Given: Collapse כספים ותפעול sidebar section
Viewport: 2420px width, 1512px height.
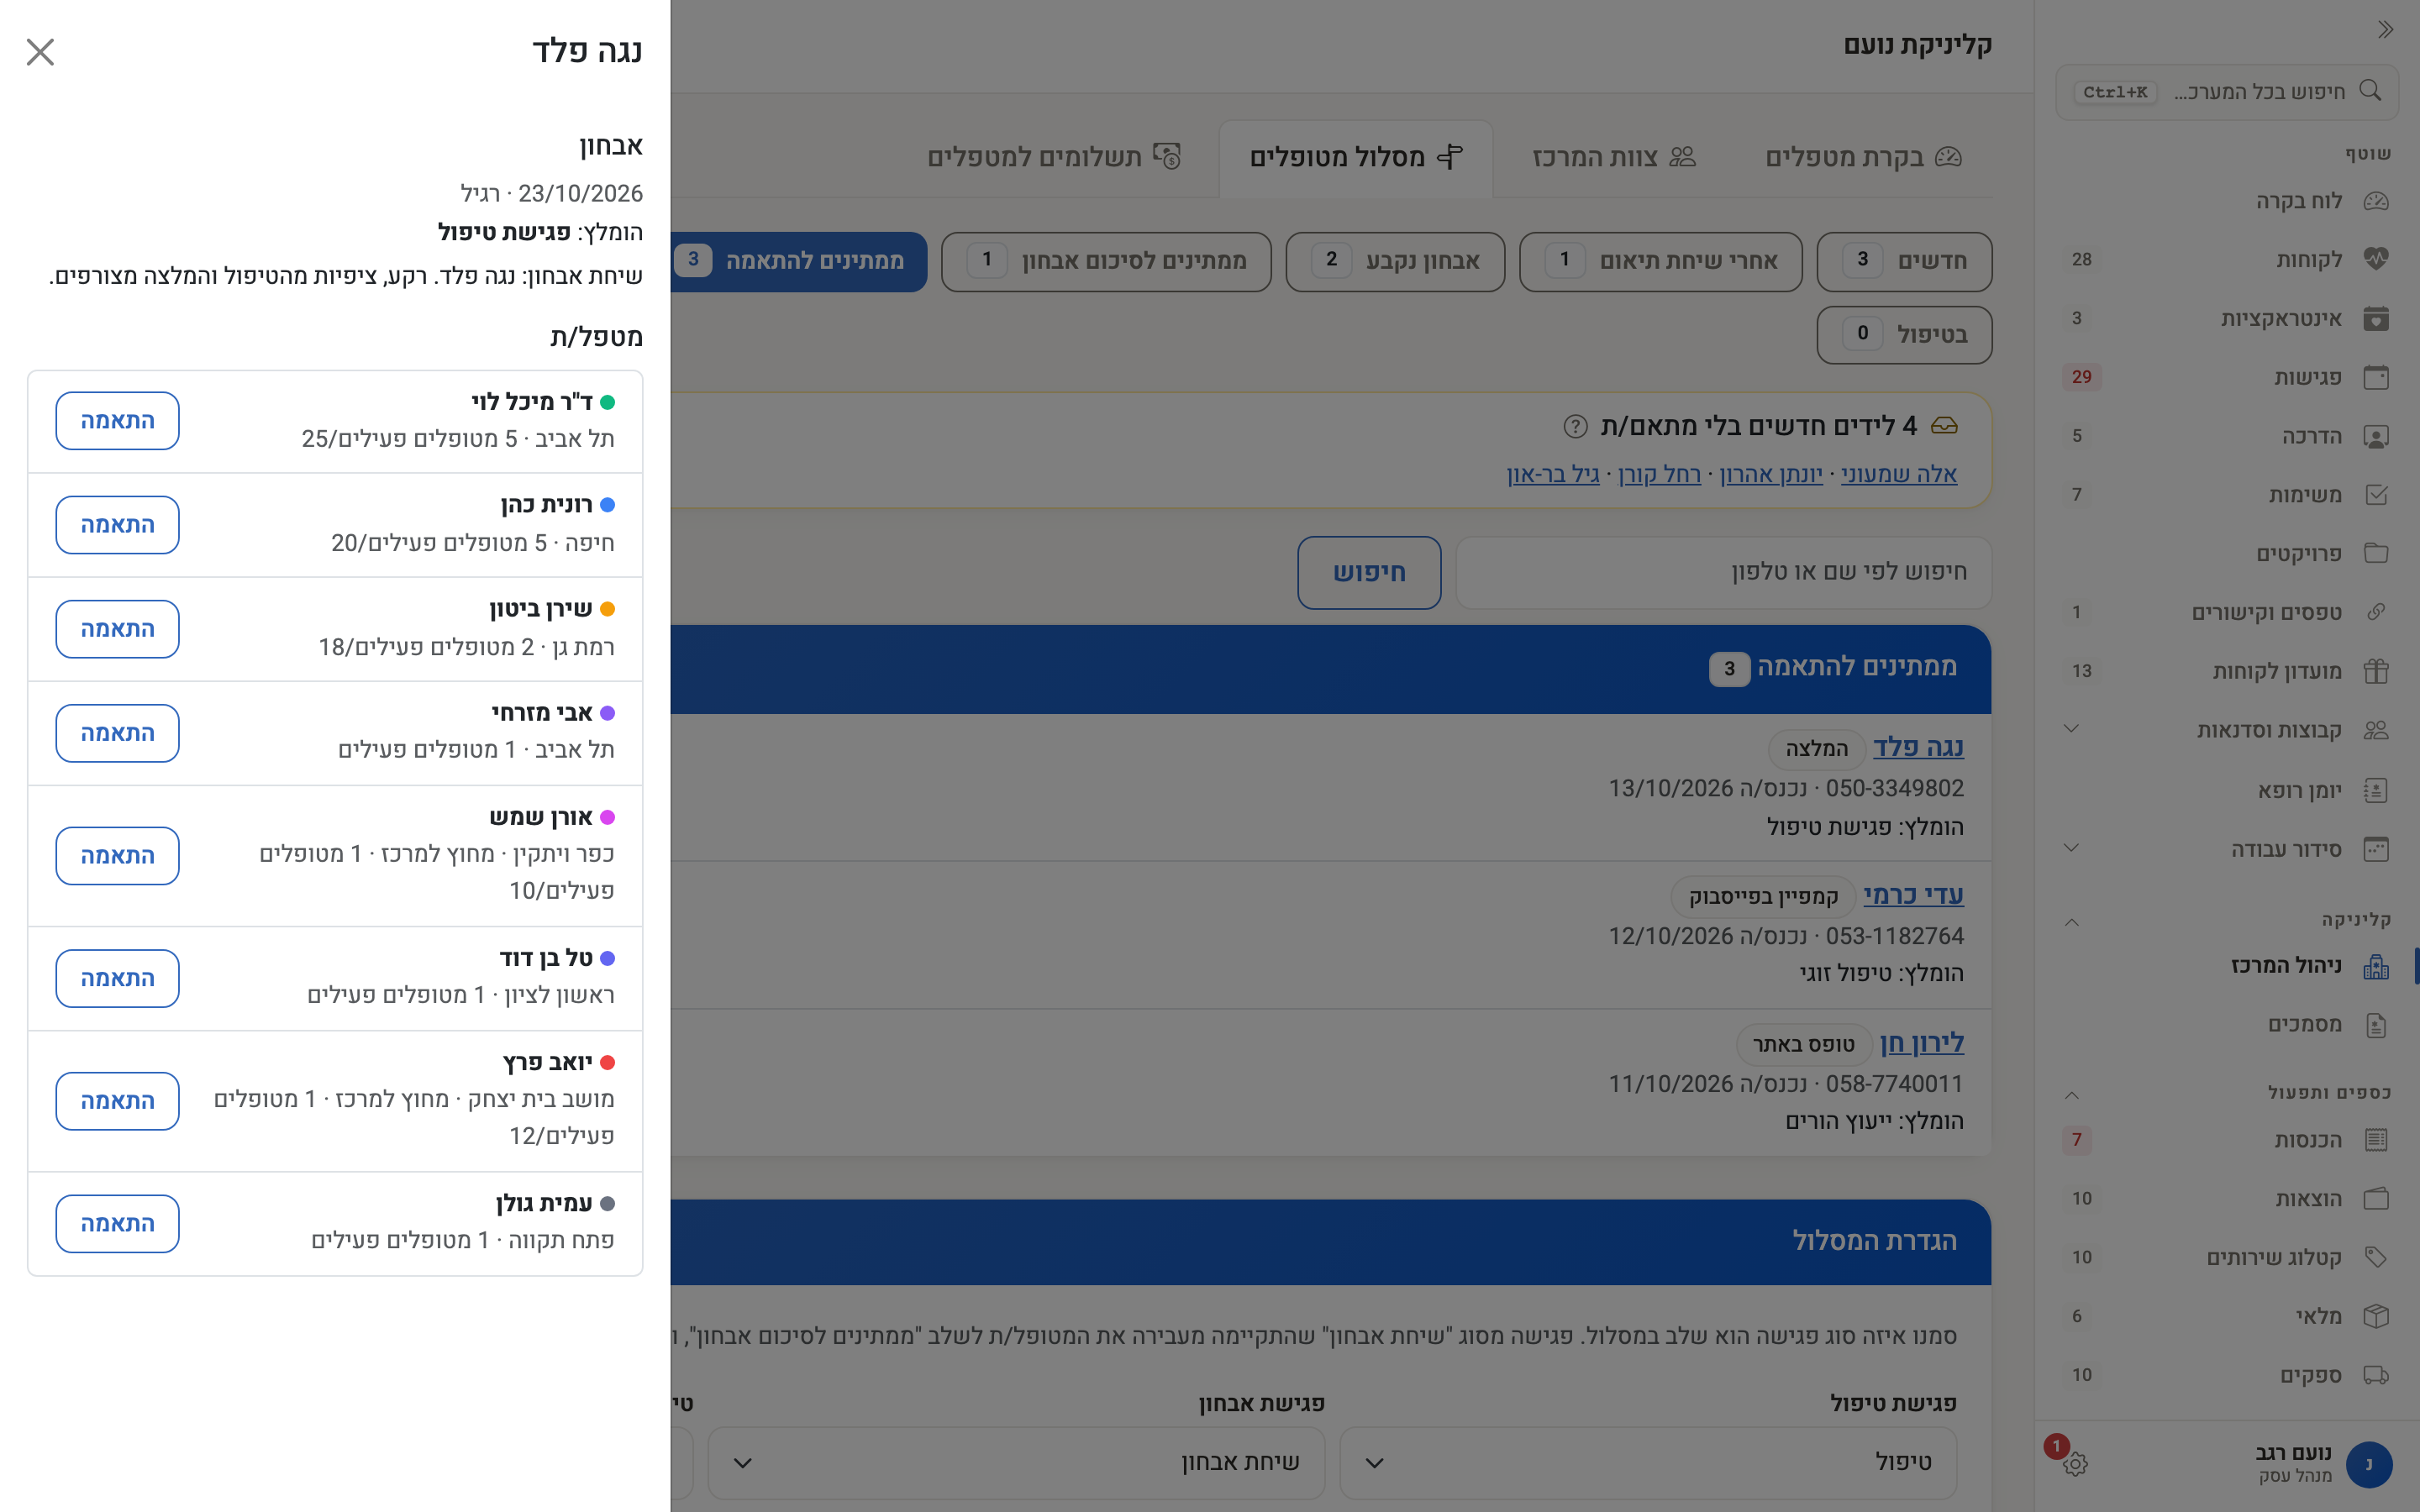Looking at the screenshot, I should [x=2071, y=1095].
